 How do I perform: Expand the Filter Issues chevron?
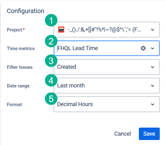[153, 67]
